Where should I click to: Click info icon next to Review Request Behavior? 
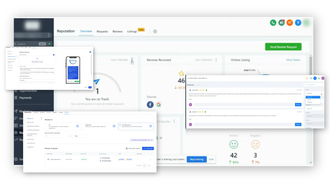tap(29, 76)
